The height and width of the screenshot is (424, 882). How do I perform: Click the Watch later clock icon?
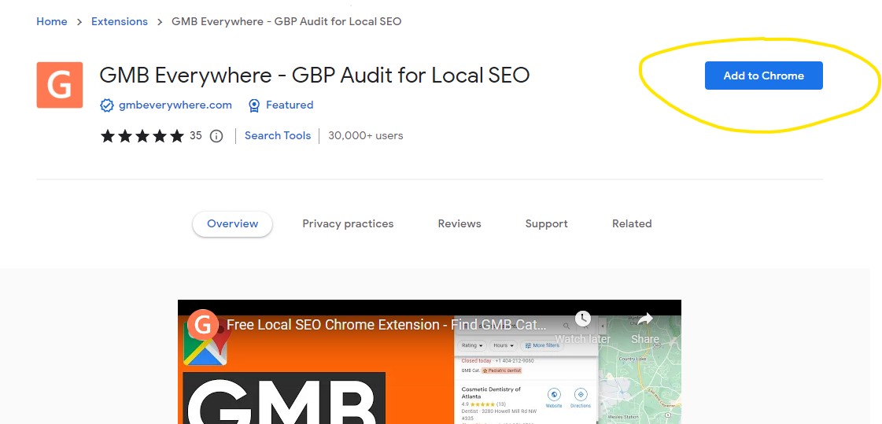click(x=583, y=319)
